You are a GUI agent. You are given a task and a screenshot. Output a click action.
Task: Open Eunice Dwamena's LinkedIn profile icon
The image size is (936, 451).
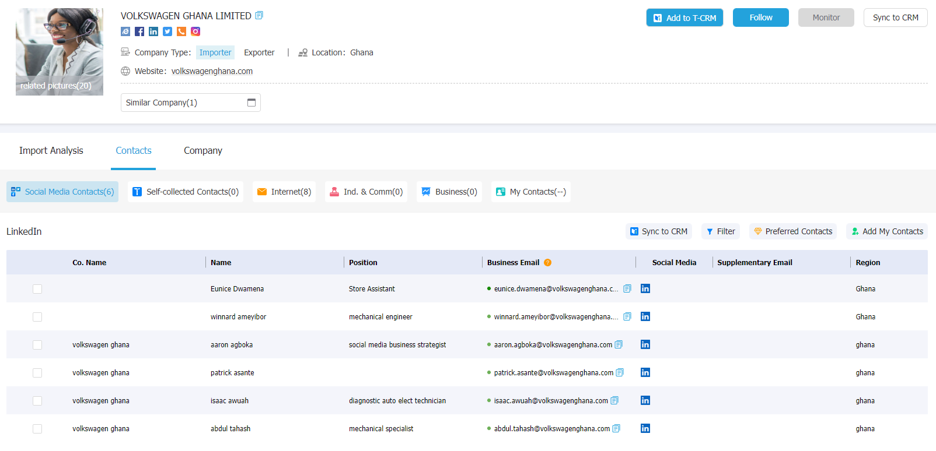pyautogui.click(x=645, y=288)
